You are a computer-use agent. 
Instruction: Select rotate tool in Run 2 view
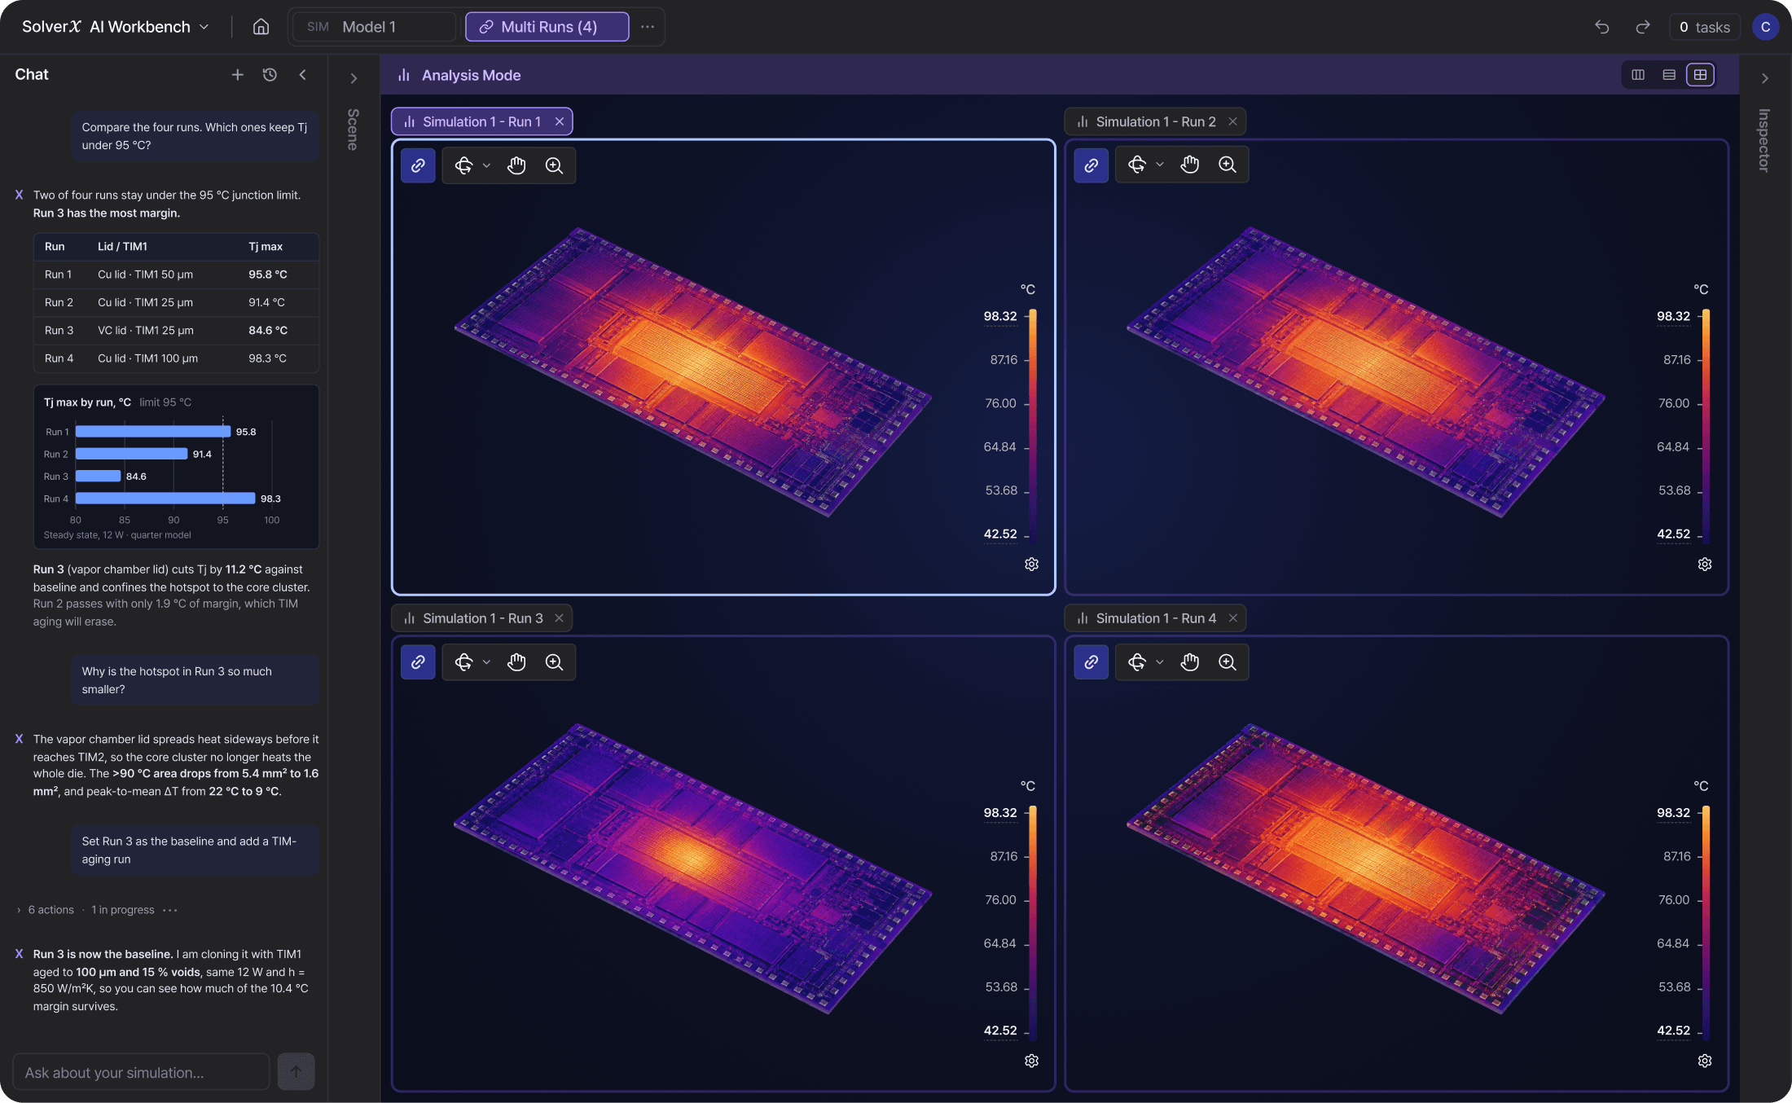(x=1138, y=165)
